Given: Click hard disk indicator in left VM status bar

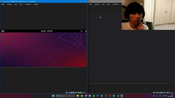Looking at the screenshot, I should [66, 93].
